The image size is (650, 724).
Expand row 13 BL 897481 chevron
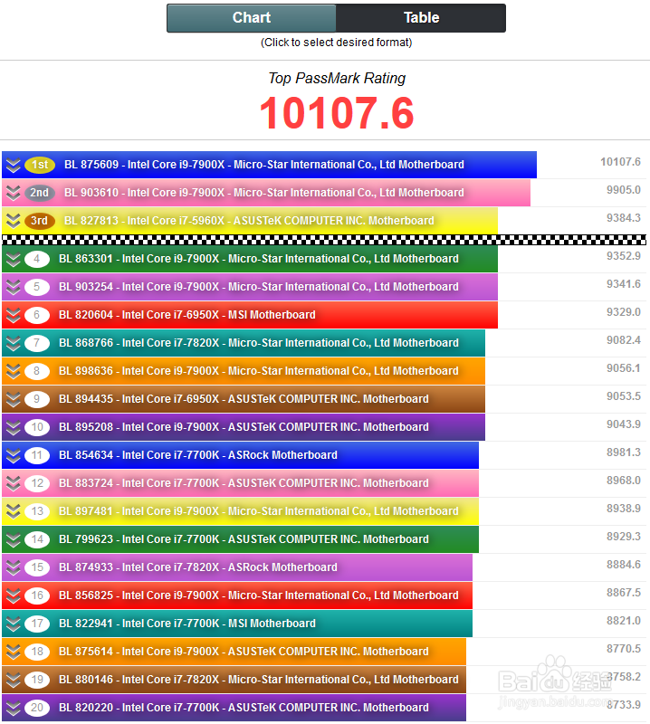coord(14,511)
